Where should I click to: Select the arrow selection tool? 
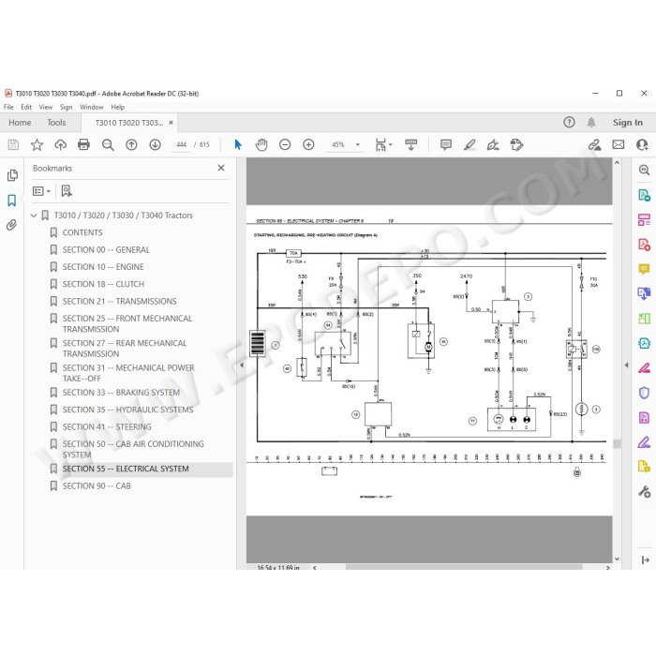pyautogui.click(x=238, y=144)
